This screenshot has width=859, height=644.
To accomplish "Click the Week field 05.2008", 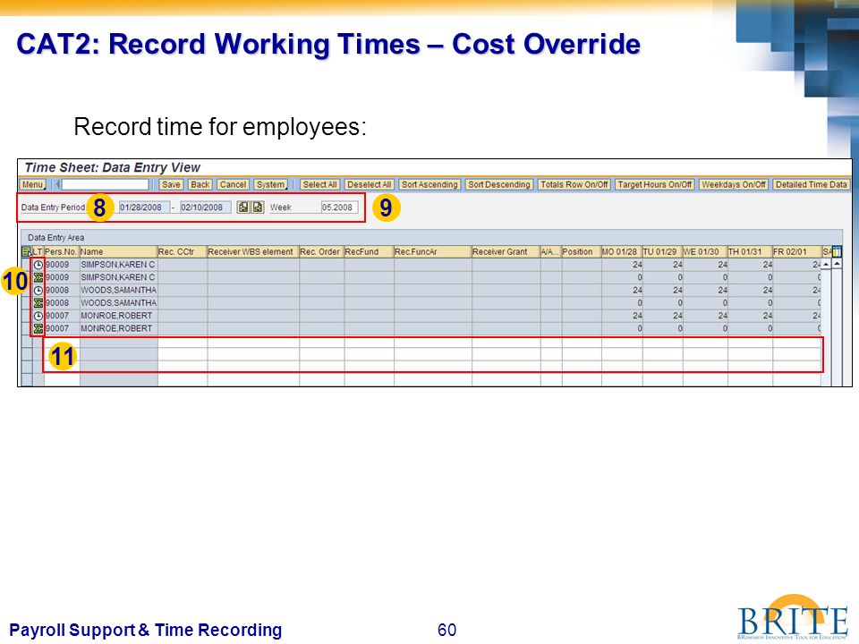I will pos(340,208).
